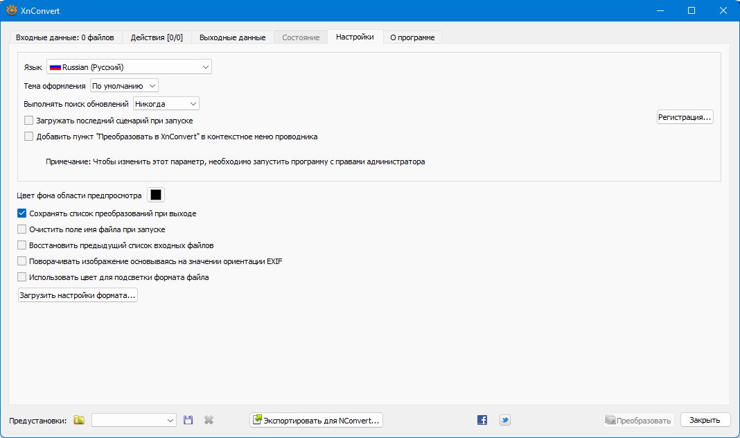
Task: Click the 'Тема оформления' label
Action: point(55,86)
